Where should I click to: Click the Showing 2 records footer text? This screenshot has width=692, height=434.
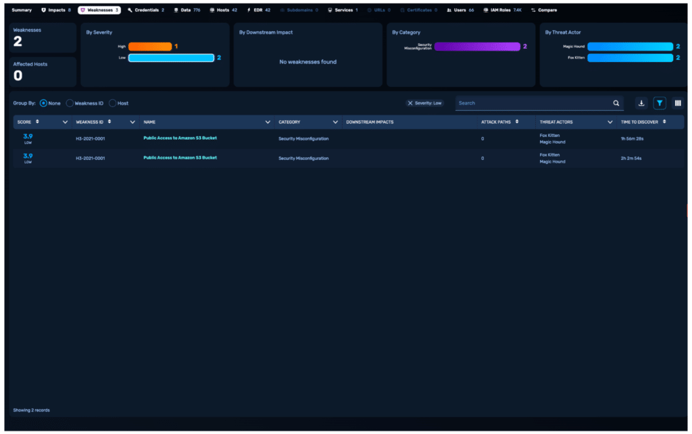point(31,410)
